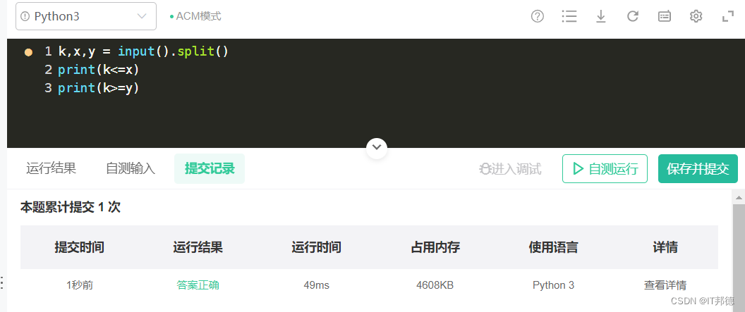Click the 进入调试 debug button
Image resolution: width=745 pixels, height=312 pixels.
(x=510, y=169)
